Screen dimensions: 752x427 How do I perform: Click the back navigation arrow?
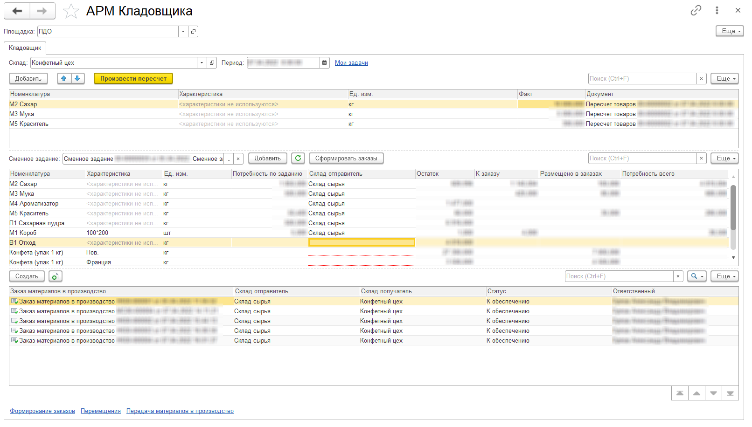coord(17,11)
